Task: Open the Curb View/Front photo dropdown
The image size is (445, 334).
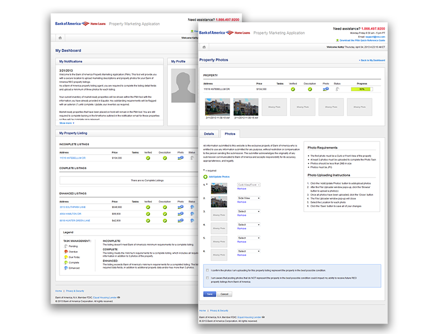Action: [249, 184]
